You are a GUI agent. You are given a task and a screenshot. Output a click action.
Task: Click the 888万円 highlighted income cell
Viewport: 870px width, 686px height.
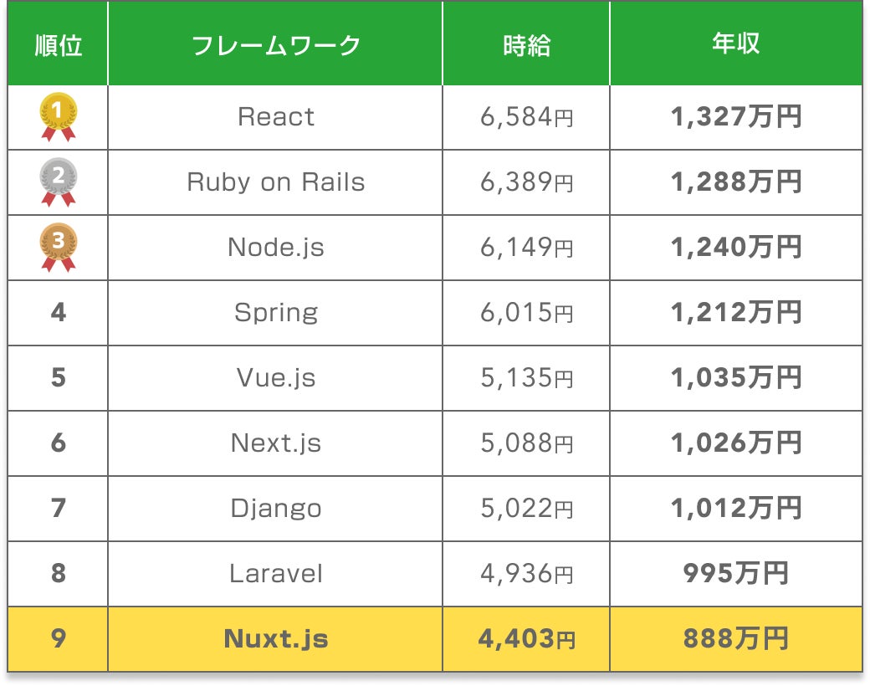click(x=735, y=639)
